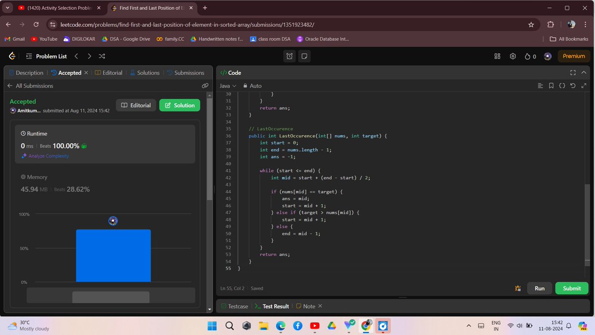Open the Premium button
The image size is (595, 335).
[574, 56]
